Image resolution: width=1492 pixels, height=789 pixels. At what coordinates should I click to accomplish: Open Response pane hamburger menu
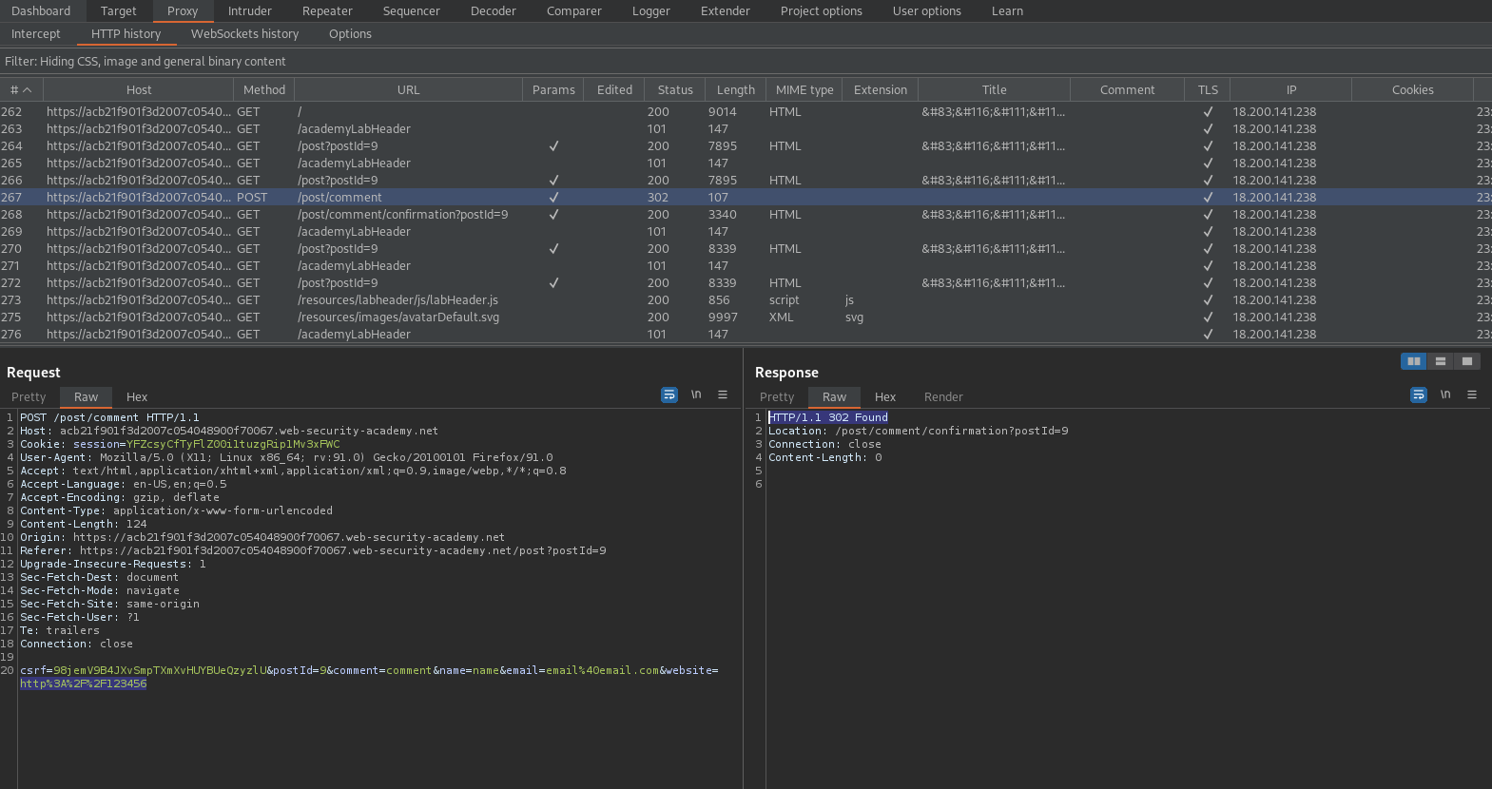[1472, 394]
